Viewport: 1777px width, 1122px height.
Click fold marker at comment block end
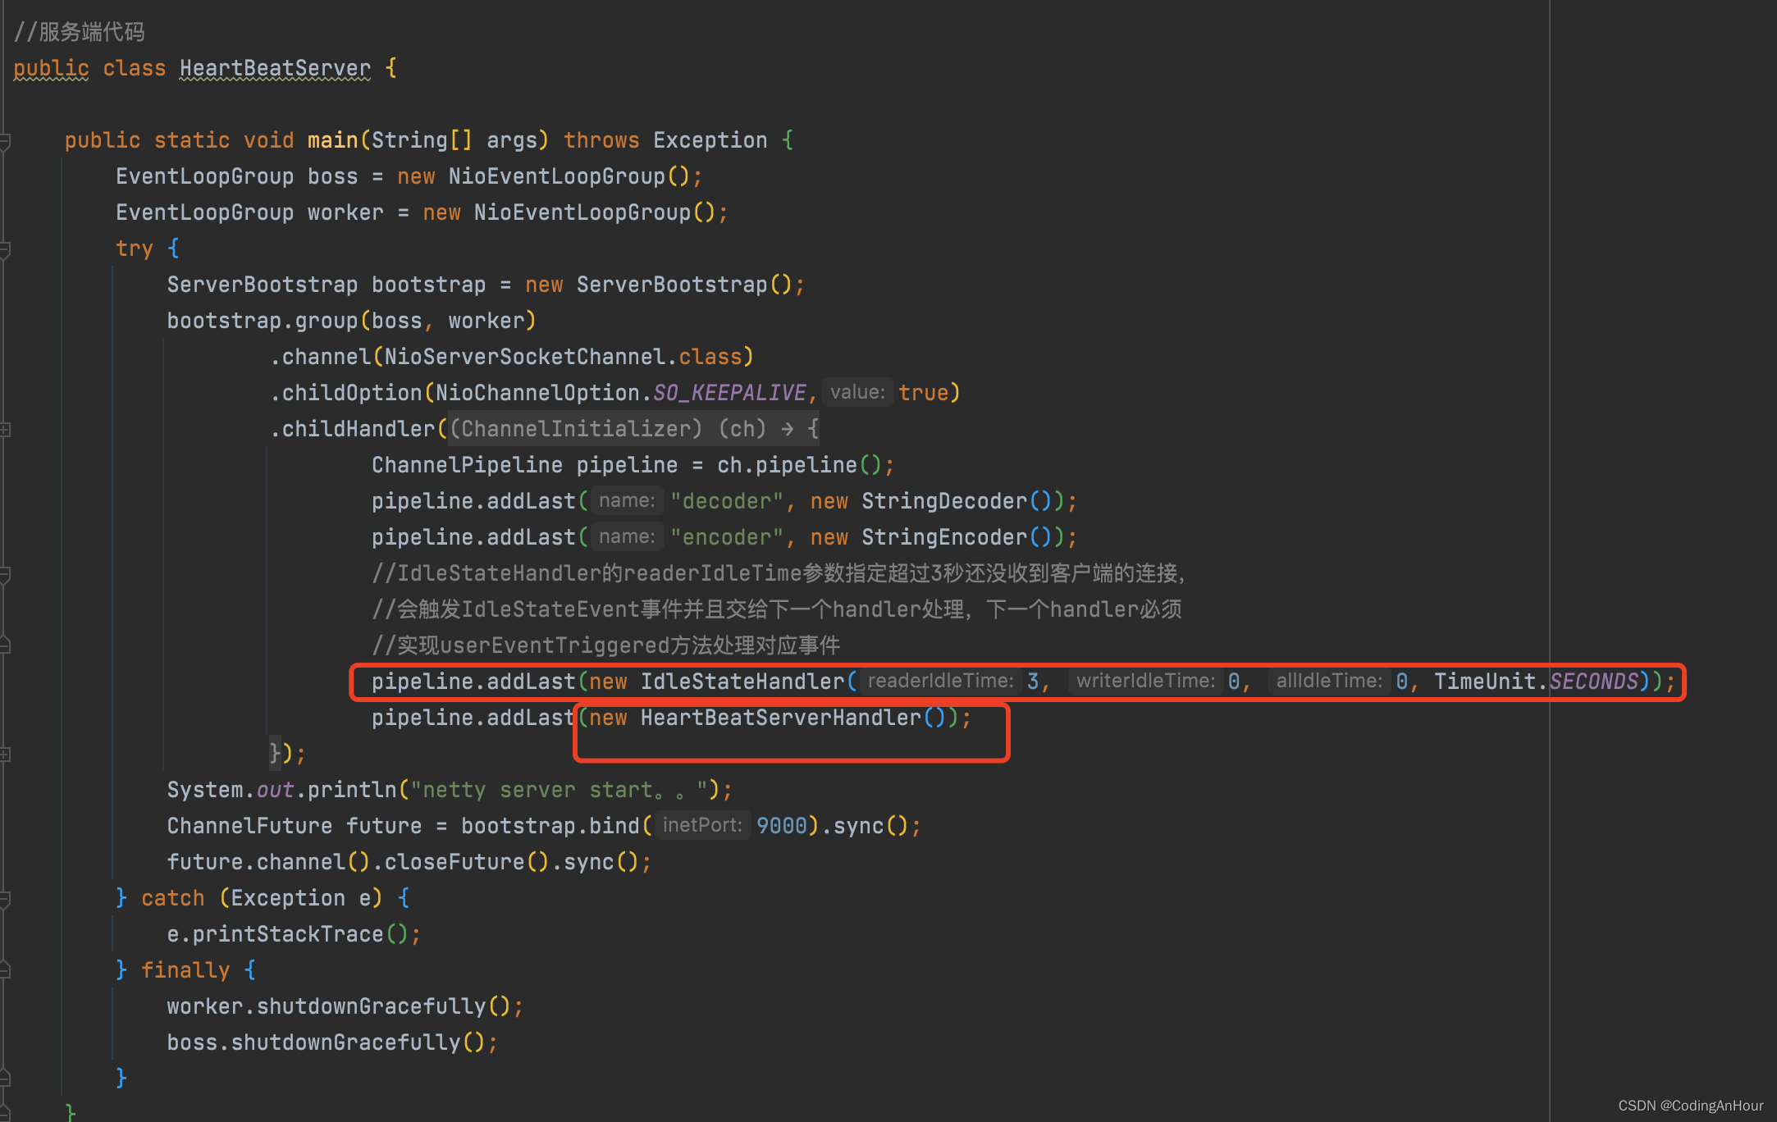5,646
